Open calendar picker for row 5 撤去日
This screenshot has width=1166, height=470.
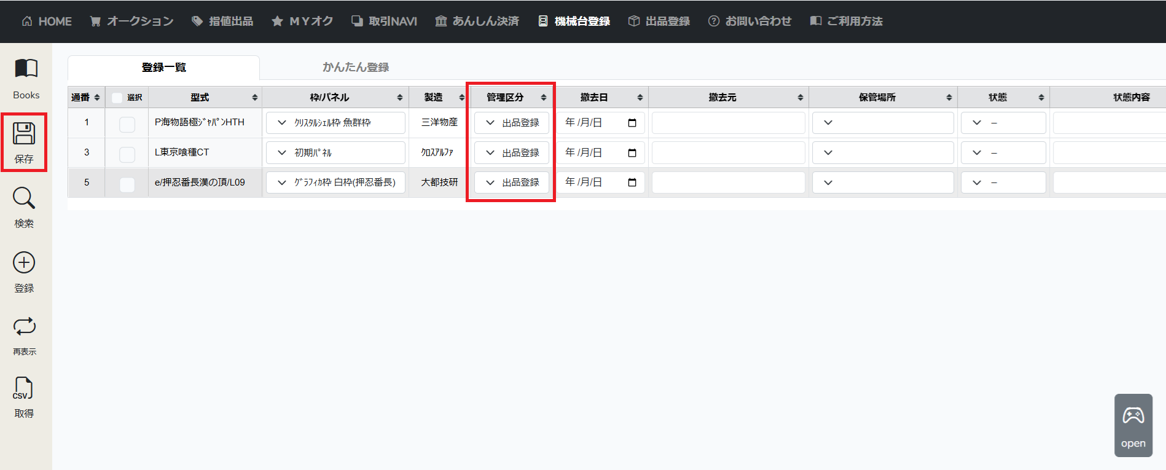[x=632, y=182]
